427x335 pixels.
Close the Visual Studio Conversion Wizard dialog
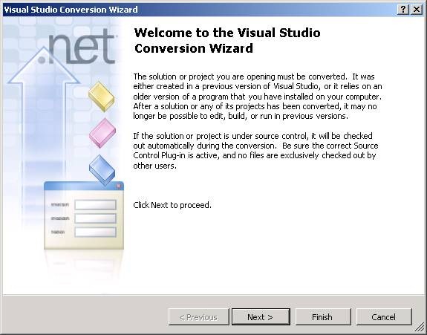417,10
